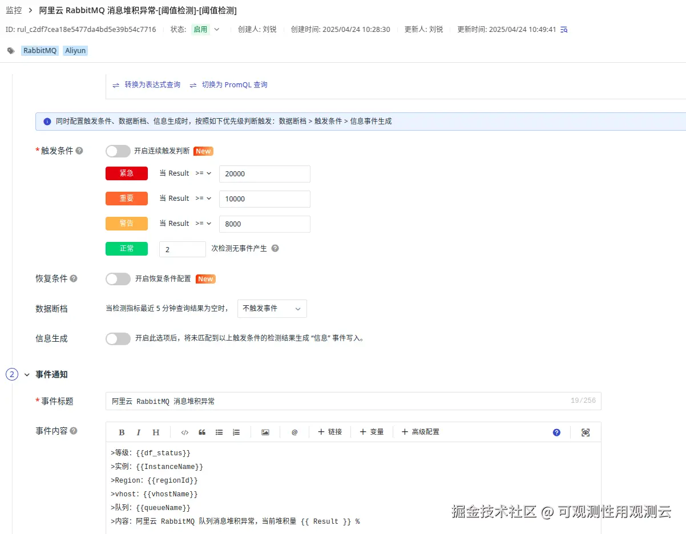
Task: Click the Heading formatting icon
Action: coord(156,432)
